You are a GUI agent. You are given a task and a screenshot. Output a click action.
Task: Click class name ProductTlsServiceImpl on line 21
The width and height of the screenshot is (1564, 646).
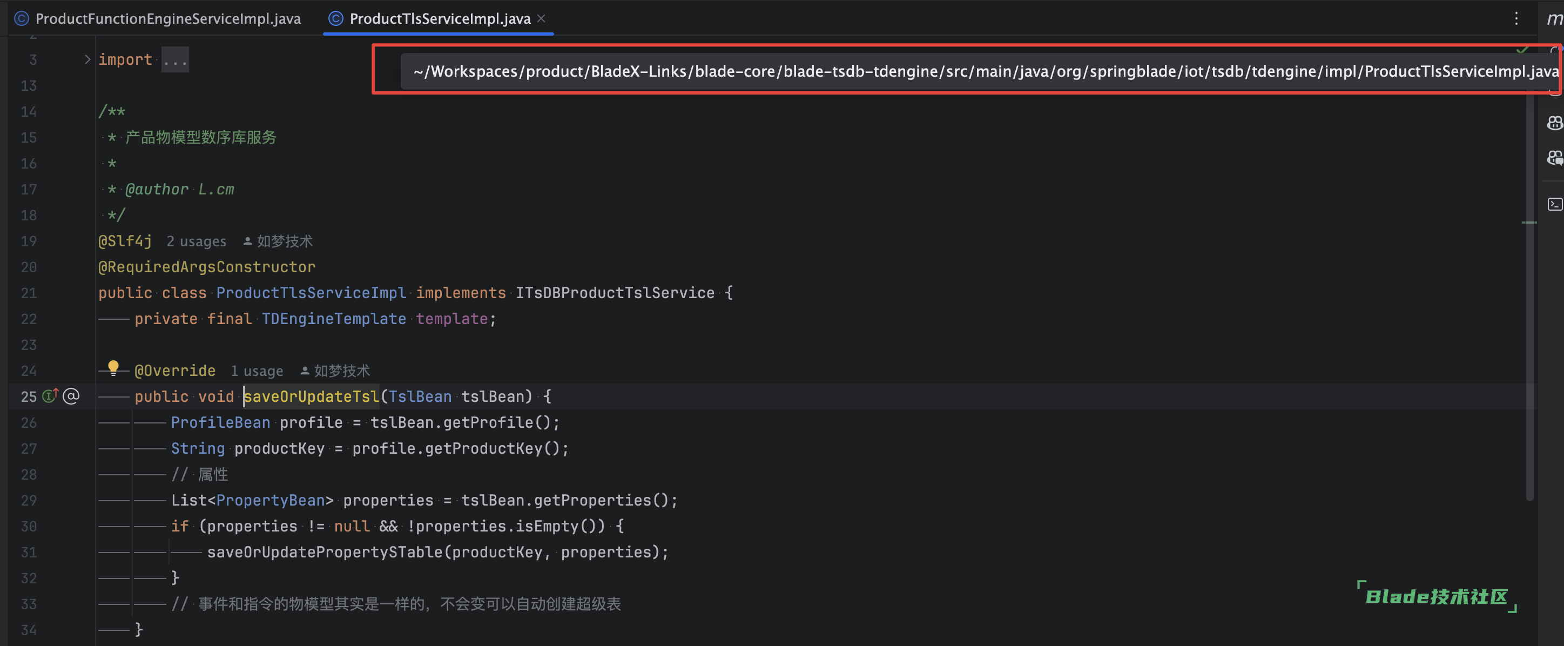coord(312,293)
